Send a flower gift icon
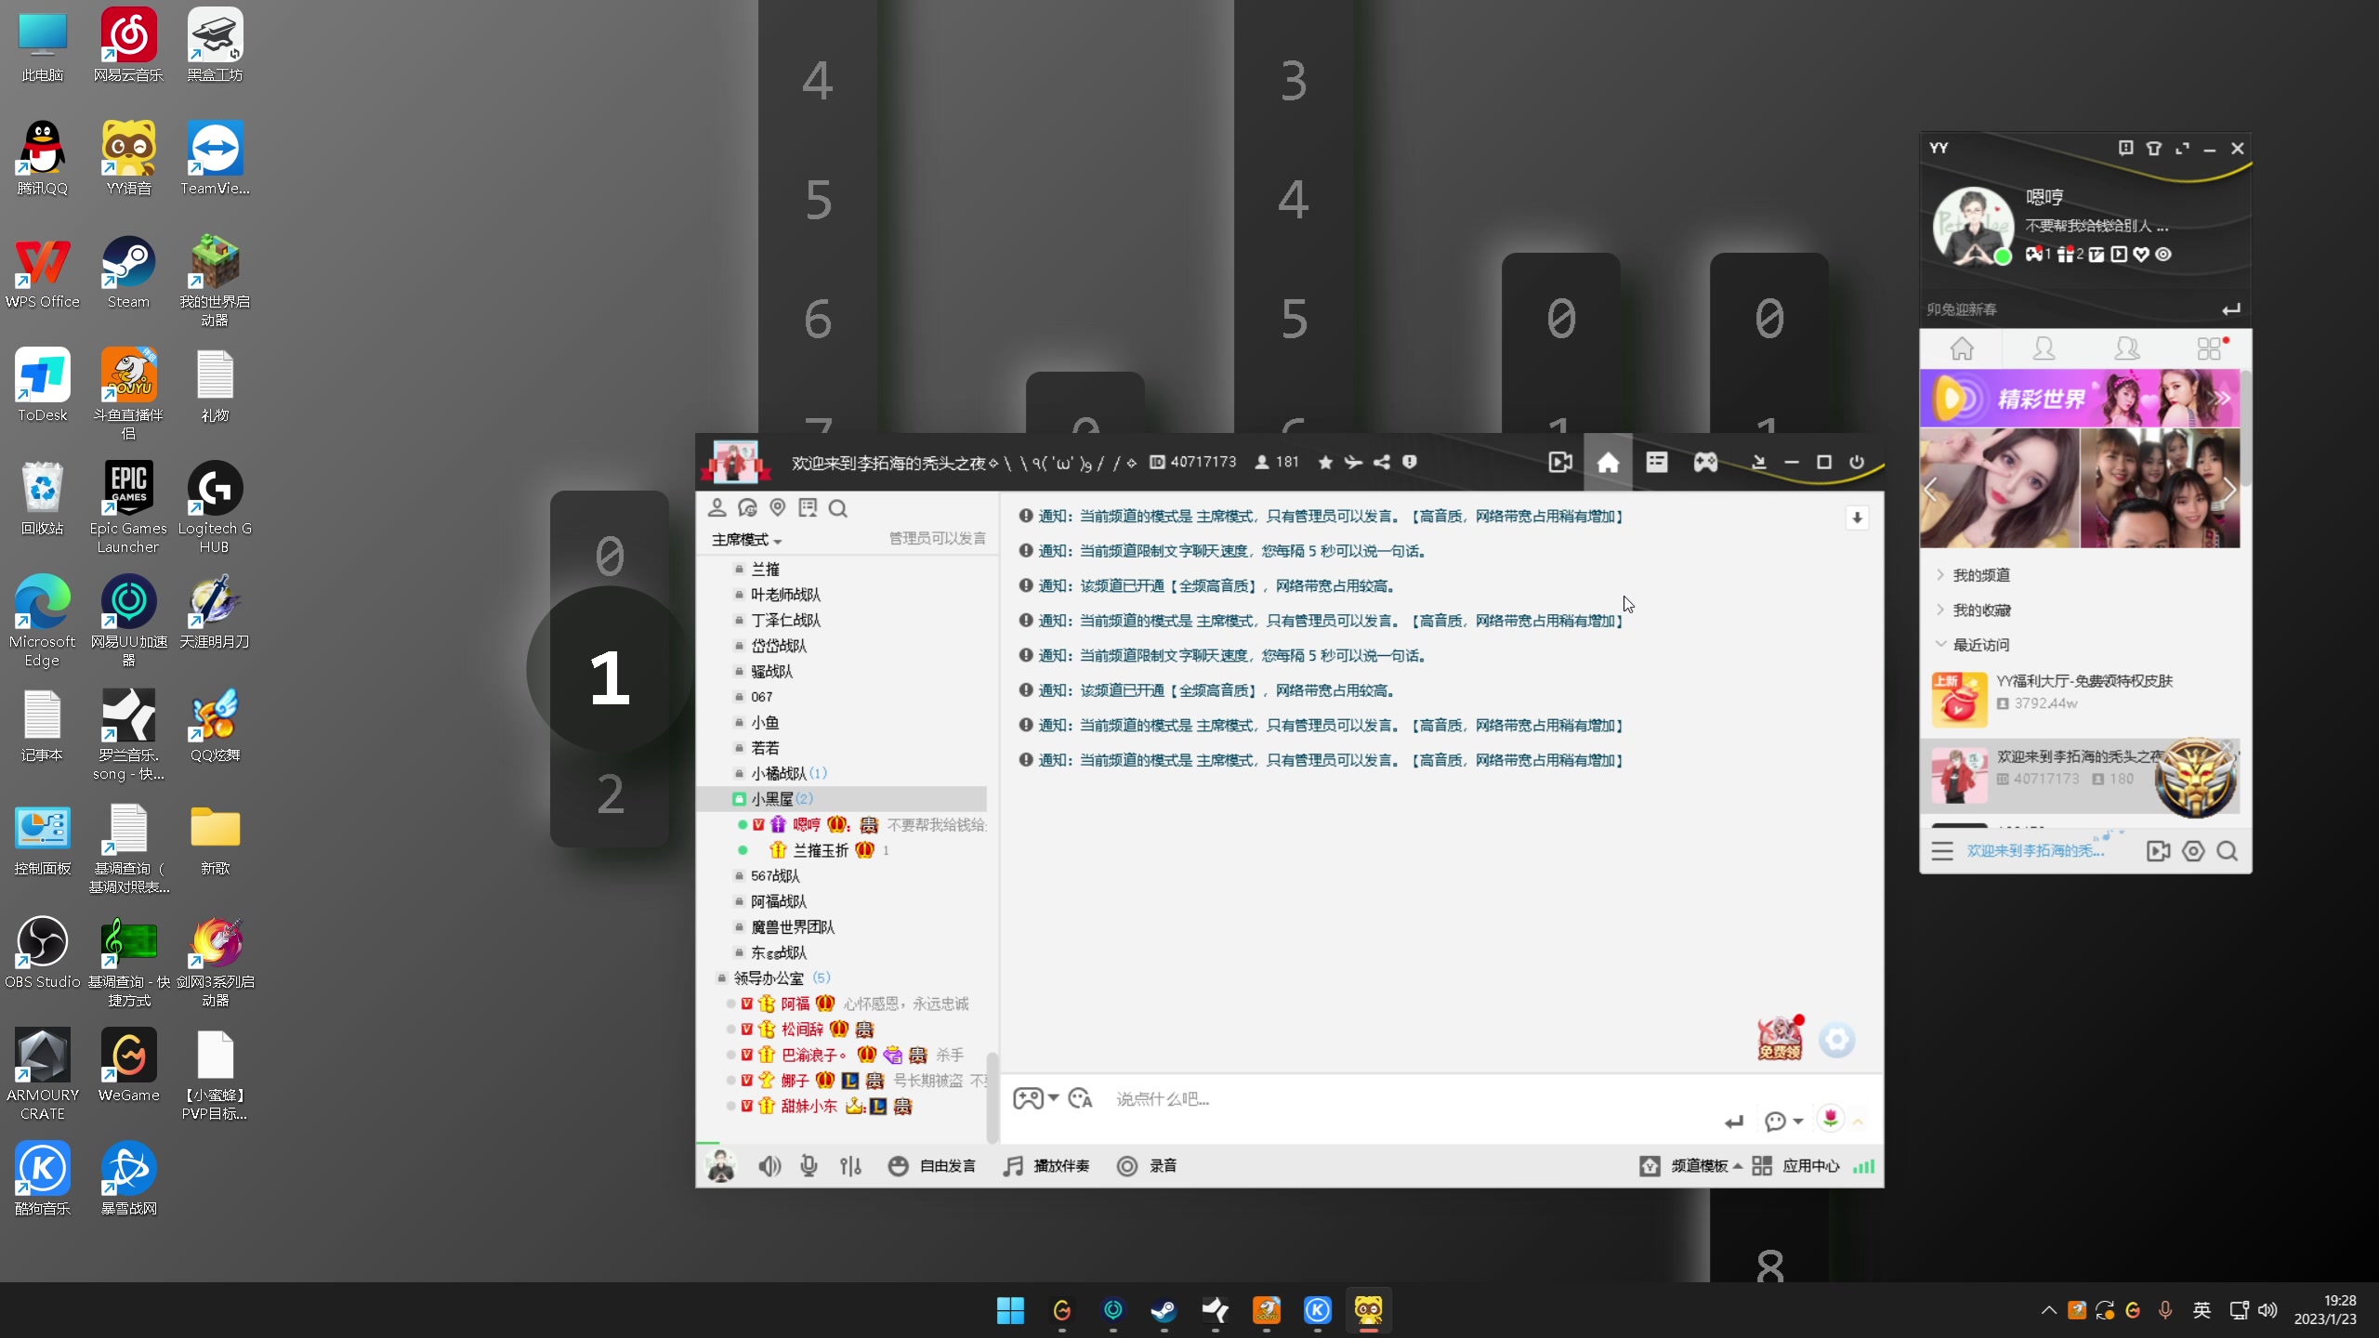2379x1338 pixels. (1830, 1118)
